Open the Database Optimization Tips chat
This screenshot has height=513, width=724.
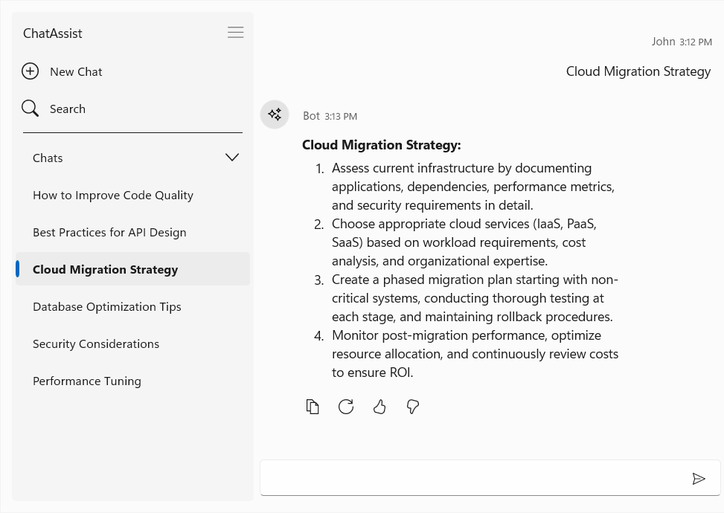[x=132, y=306]
